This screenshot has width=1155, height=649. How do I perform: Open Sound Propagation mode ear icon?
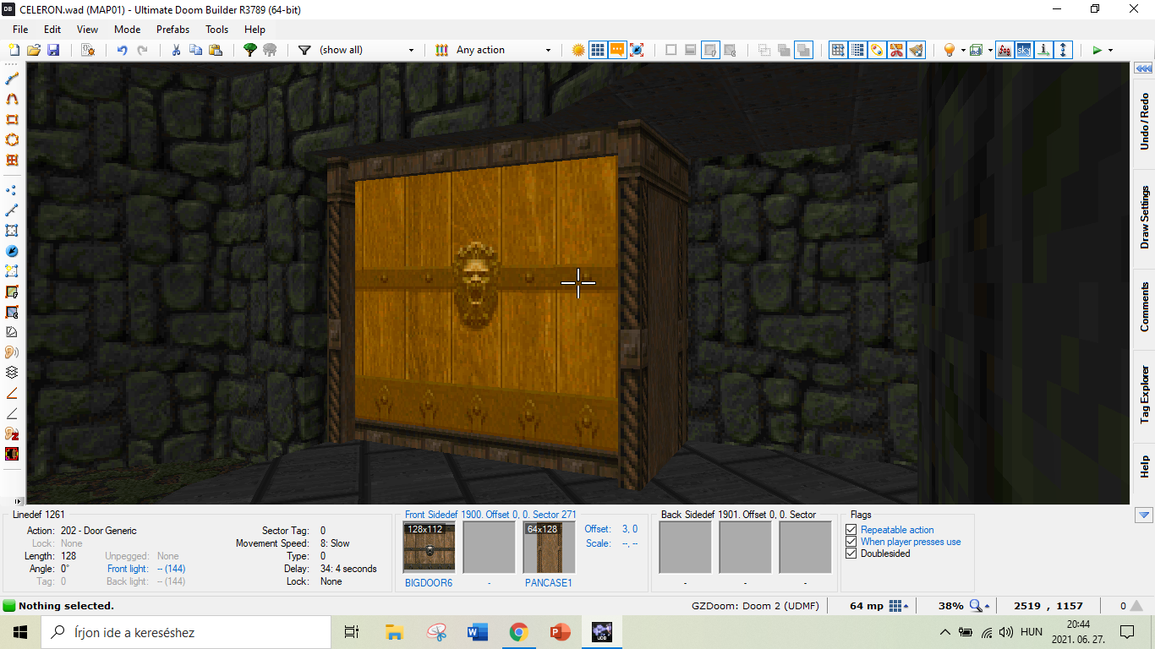point(13,352)
